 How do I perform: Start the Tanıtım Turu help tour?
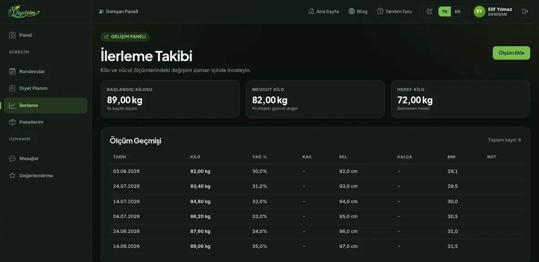click(x=394, y=11)
